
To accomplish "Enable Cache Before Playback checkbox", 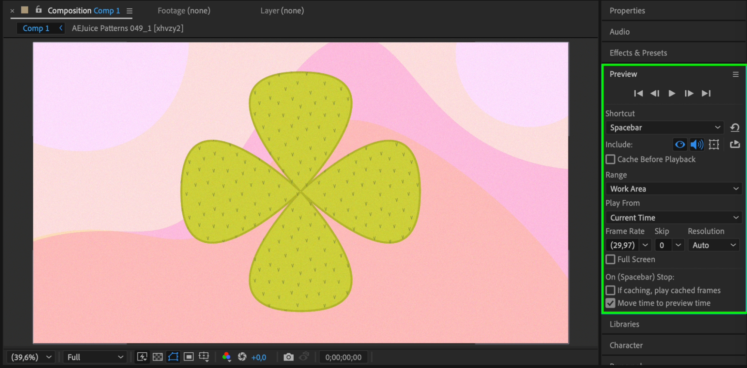I will point(611,159).
